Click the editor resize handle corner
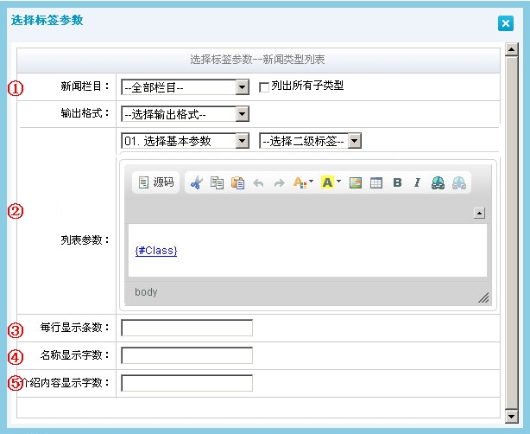 (x=483, y=298)
